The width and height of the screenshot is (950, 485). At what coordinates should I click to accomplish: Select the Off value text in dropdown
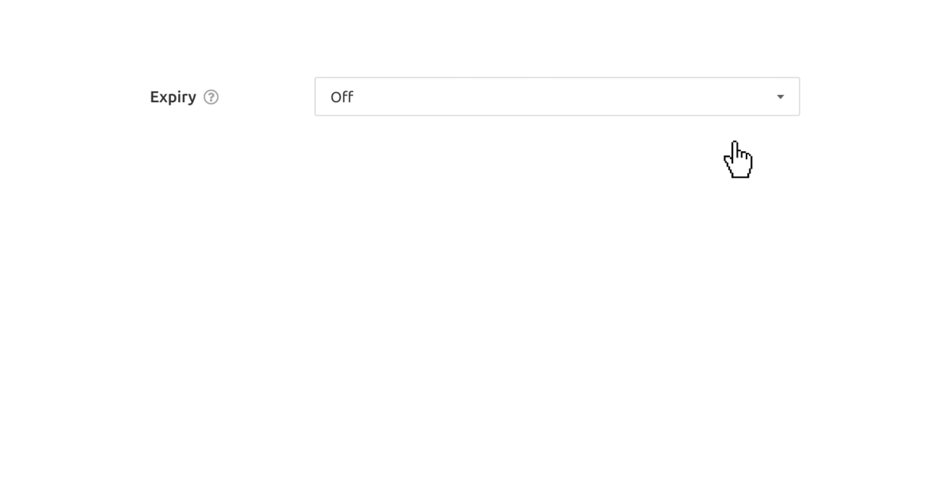click(342, 97)
